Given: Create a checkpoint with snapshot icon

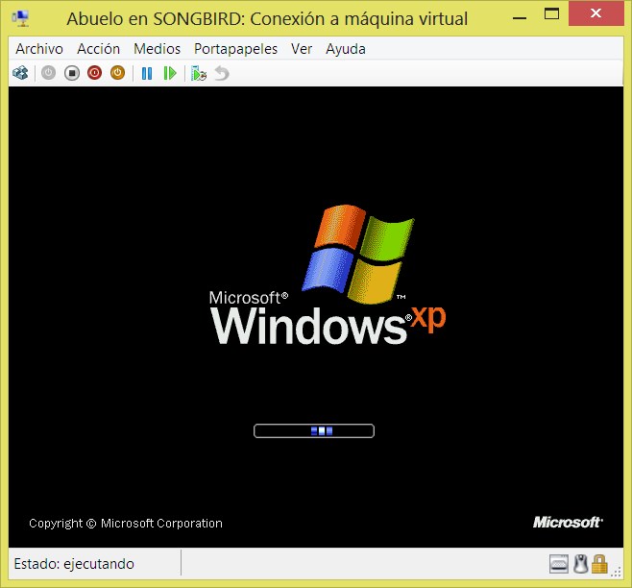Looking at the screenshot, I should 199,73.
